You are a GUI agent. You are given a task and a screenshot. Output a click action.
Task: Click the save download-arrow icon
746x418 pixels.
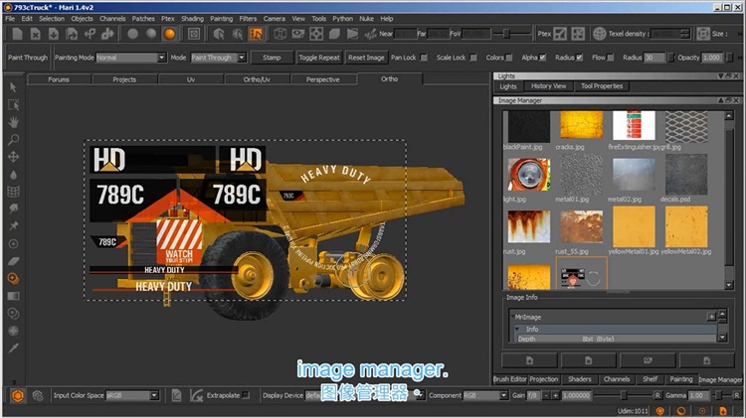54,34
